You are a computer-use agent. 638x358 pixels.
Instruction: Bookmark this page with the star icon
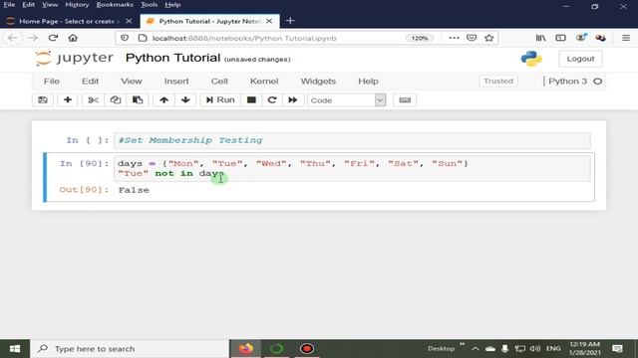[489, 38]
